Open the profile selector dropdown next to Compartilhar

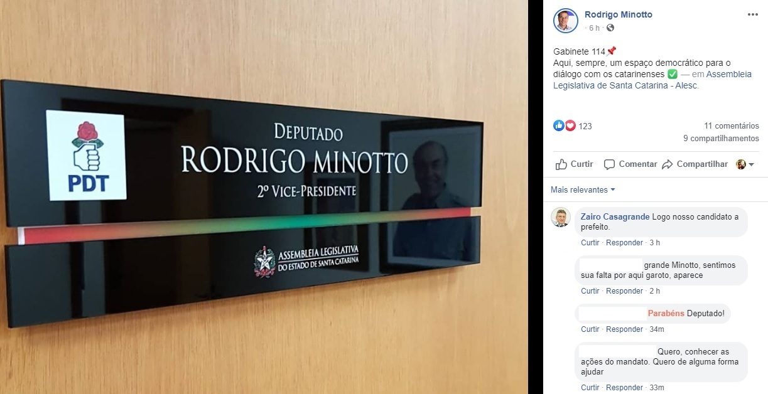[745, 164]
